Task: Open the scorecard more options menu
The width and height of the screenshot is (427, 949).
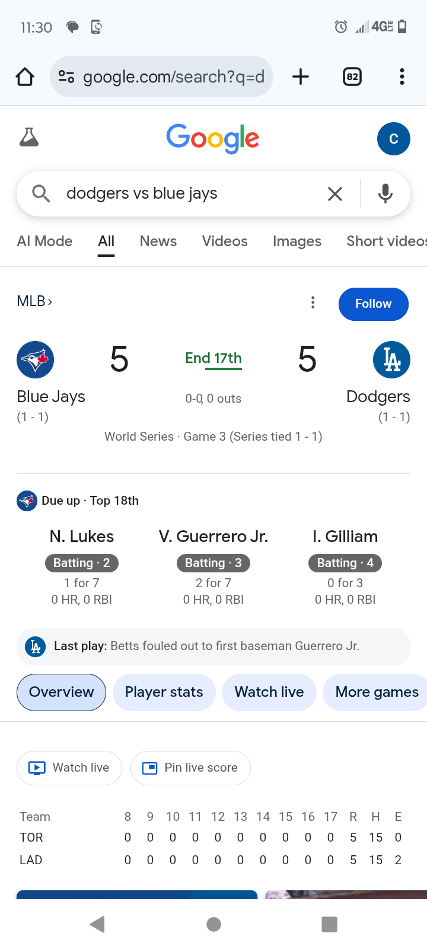Action: [313, 303]
